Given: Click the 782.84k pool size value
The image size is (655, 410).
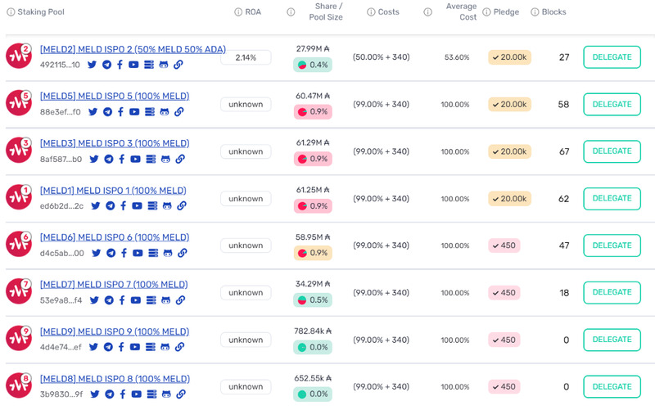Looking at the screenshot, I should (x=313, y=331).
